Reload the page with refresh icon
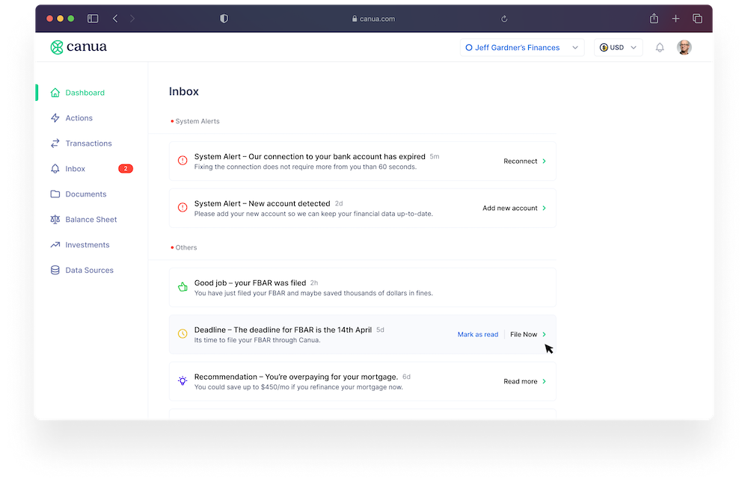The width and height of the screenshot is (748, 485). click(504, 19)
